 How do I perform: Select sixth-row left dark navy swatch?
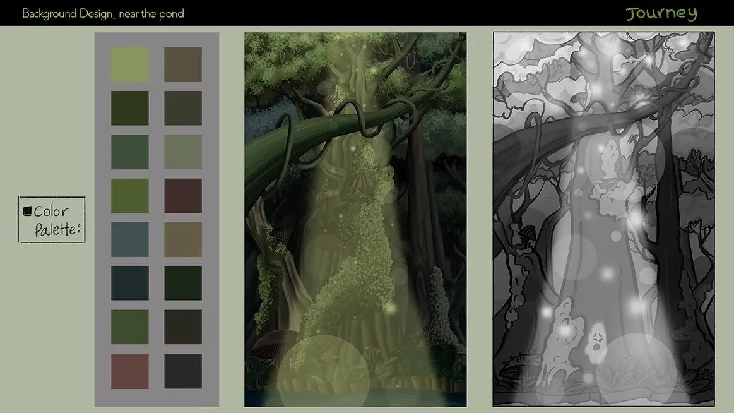(x=129, y=284)
